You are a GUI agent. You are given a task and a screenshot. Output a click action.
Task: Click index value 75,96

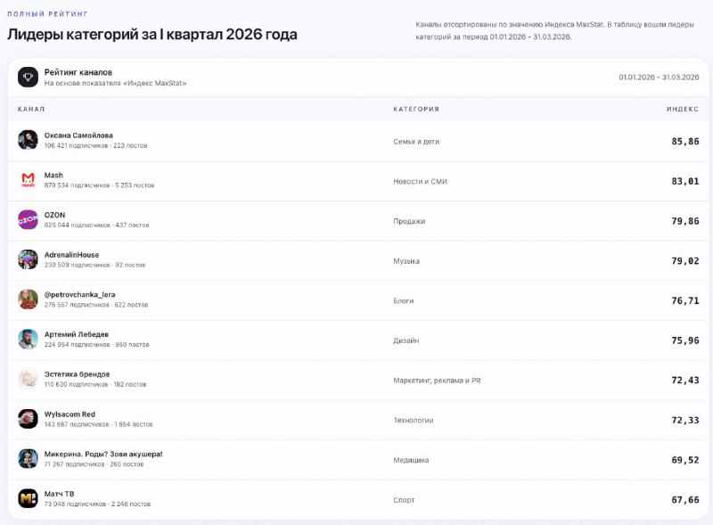685,340
